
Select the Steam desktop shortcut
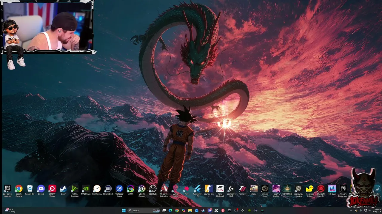[x=63, y=190]
